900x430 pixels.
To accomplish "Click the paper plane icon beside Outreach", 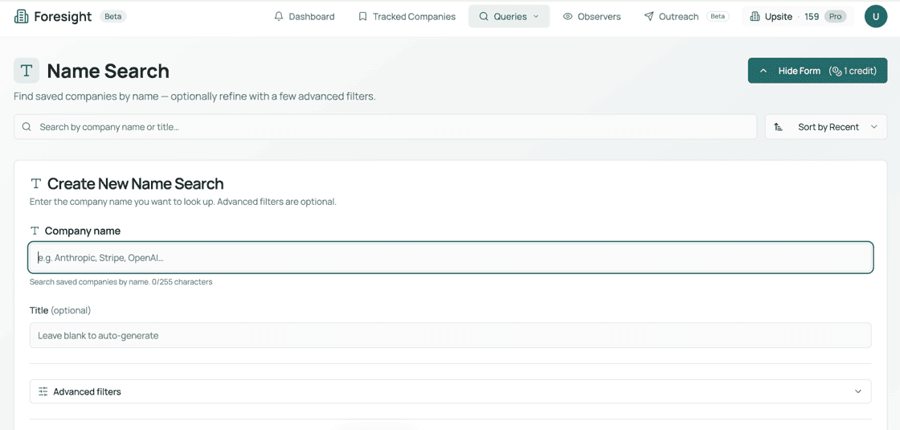I will coord(648,17).
